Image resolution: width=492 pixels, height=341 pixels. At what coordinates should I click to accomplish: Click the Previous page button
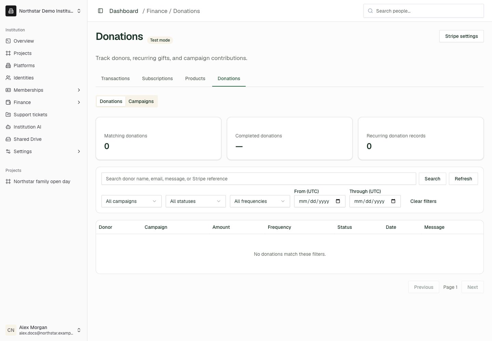click(x=424, y=287)
